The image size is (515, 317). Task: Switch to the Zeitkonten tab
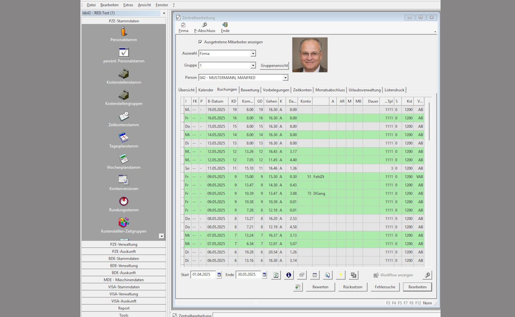pyautogui.click(x=302, y=90)
